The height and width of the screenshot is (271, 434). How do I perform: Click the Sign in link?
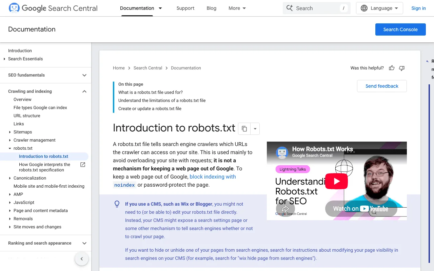418,8
